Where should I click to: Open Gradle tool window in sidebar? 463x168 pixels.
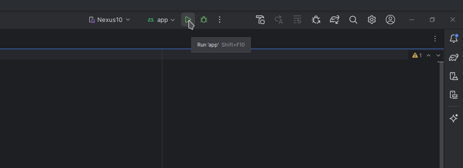(x=454, y=57)
